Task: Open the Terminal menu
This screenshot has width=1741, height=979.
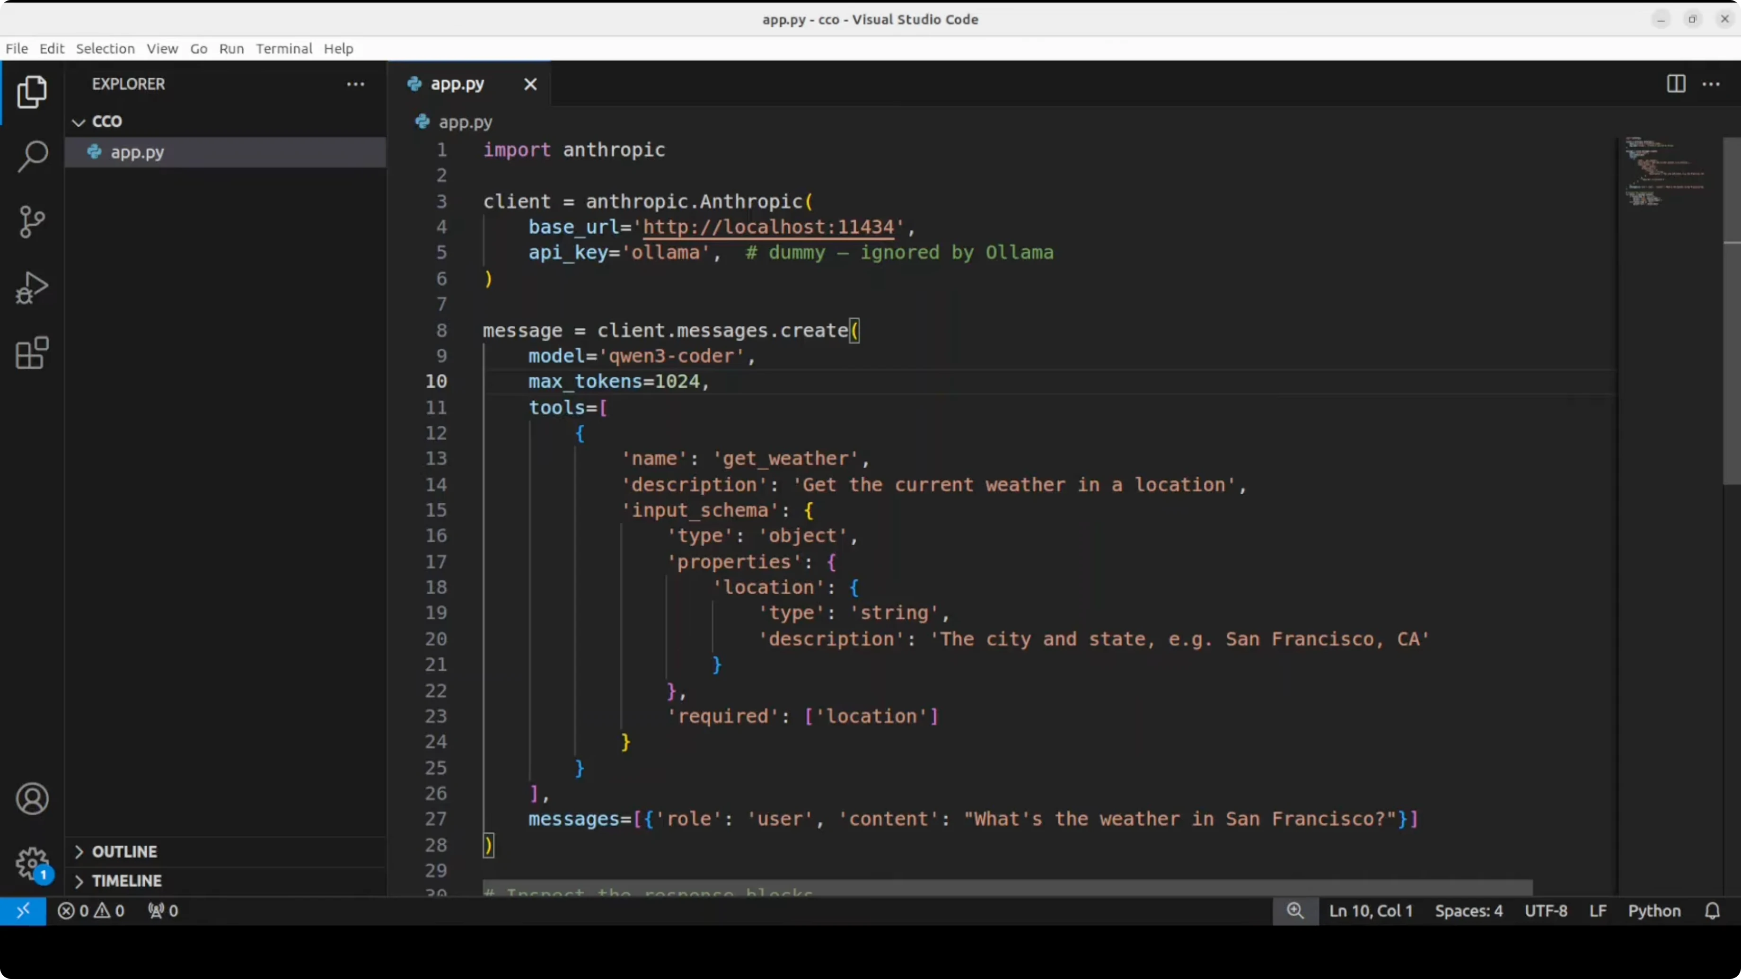Action: click(284, 49)
